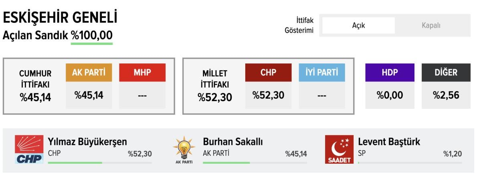The image size is (481, 185).
Task: Click the black DİĞER header
Action: point(446,73)
